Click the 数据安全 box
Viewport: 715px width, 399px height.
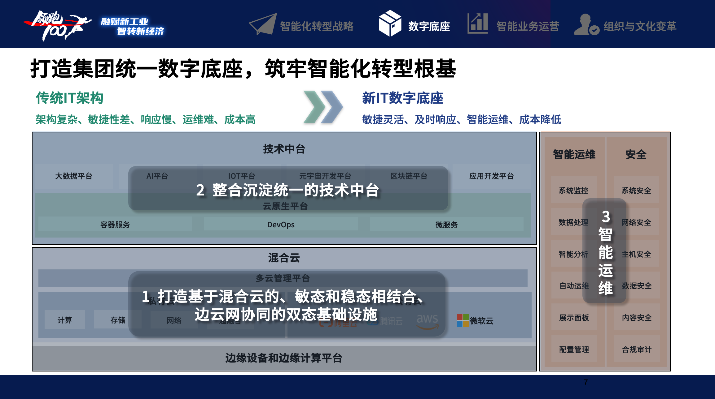tap(637, 285)
